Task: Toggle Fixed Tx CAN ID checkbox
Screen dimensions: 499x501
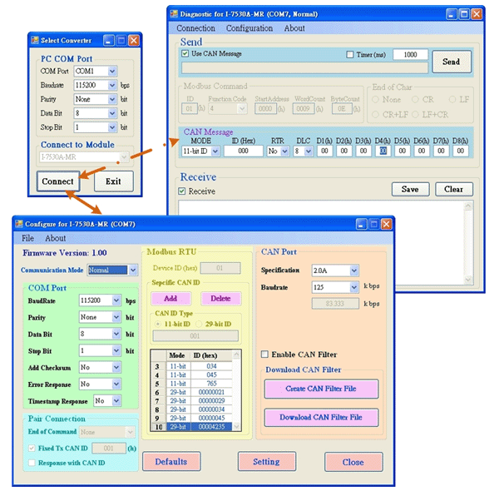Action: pyautogui.click(x=32, y=448)
